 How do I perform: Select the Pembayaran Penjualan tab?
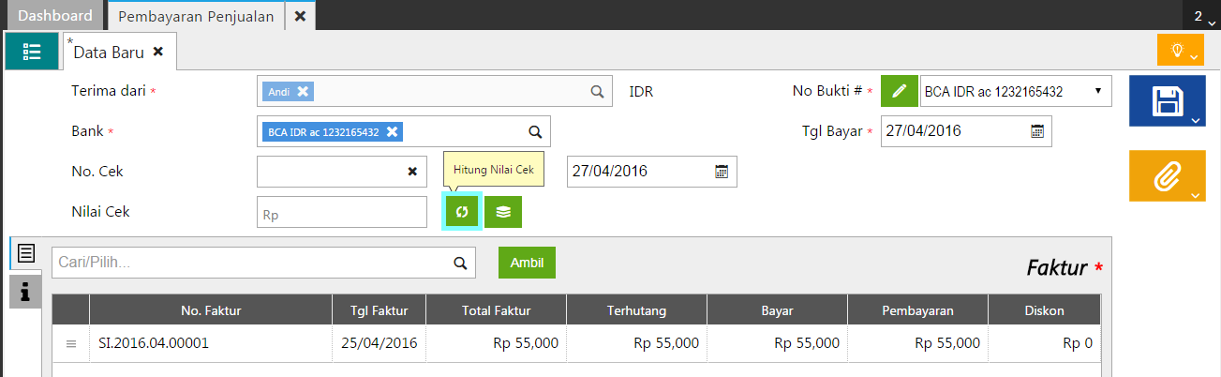(196, 16)
